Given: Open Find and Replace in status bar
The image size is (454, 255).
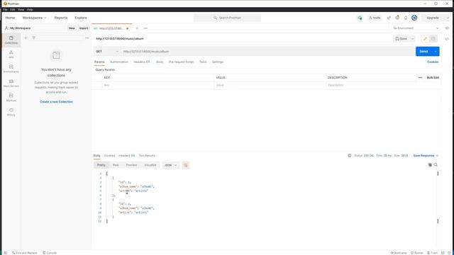Looking at the screenshot, I should [x=25, y=253].
